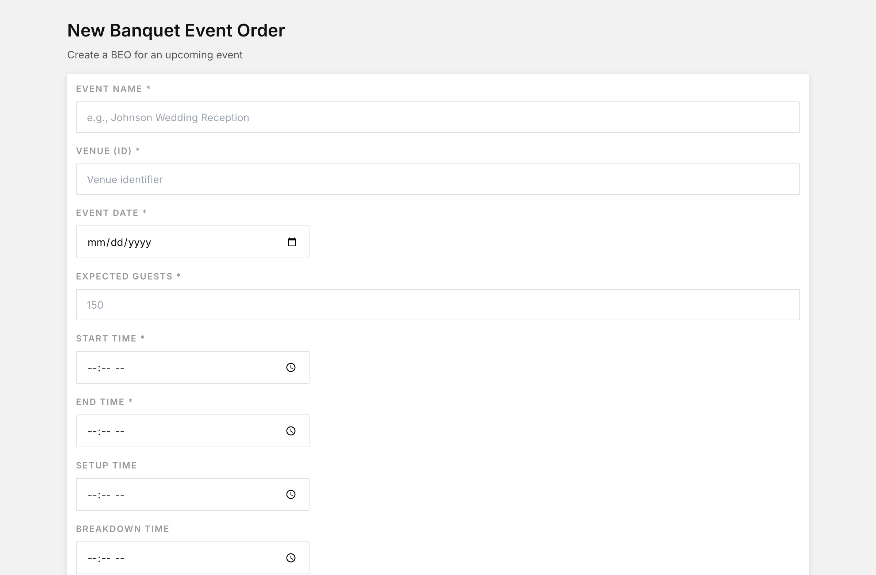Screen dimensions: 876x575
Task: Open the End Time clock picker
Action: [291, 431]
